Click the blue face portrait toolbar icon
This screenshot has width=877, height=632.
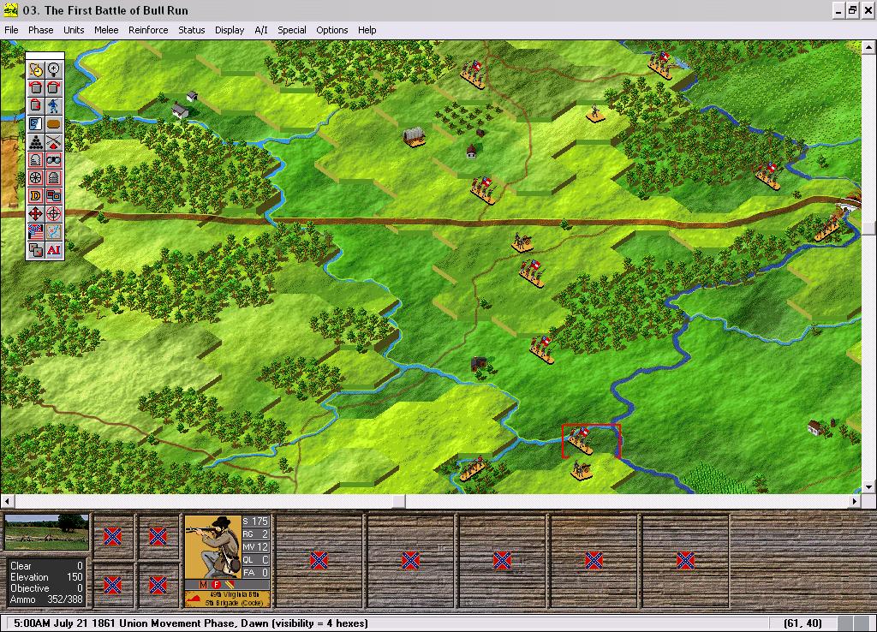click(36, 123)
